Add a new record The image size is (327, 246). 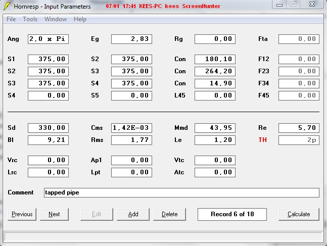(133, 214)
